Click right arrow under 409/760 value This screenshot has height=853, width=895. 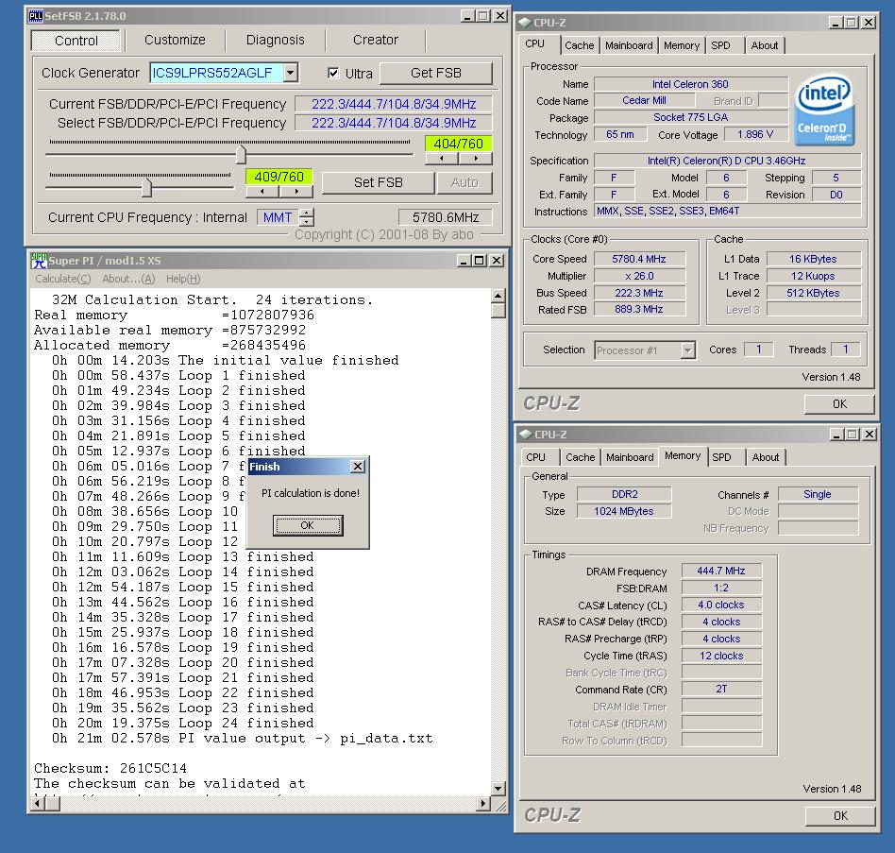tap(296, 192)
